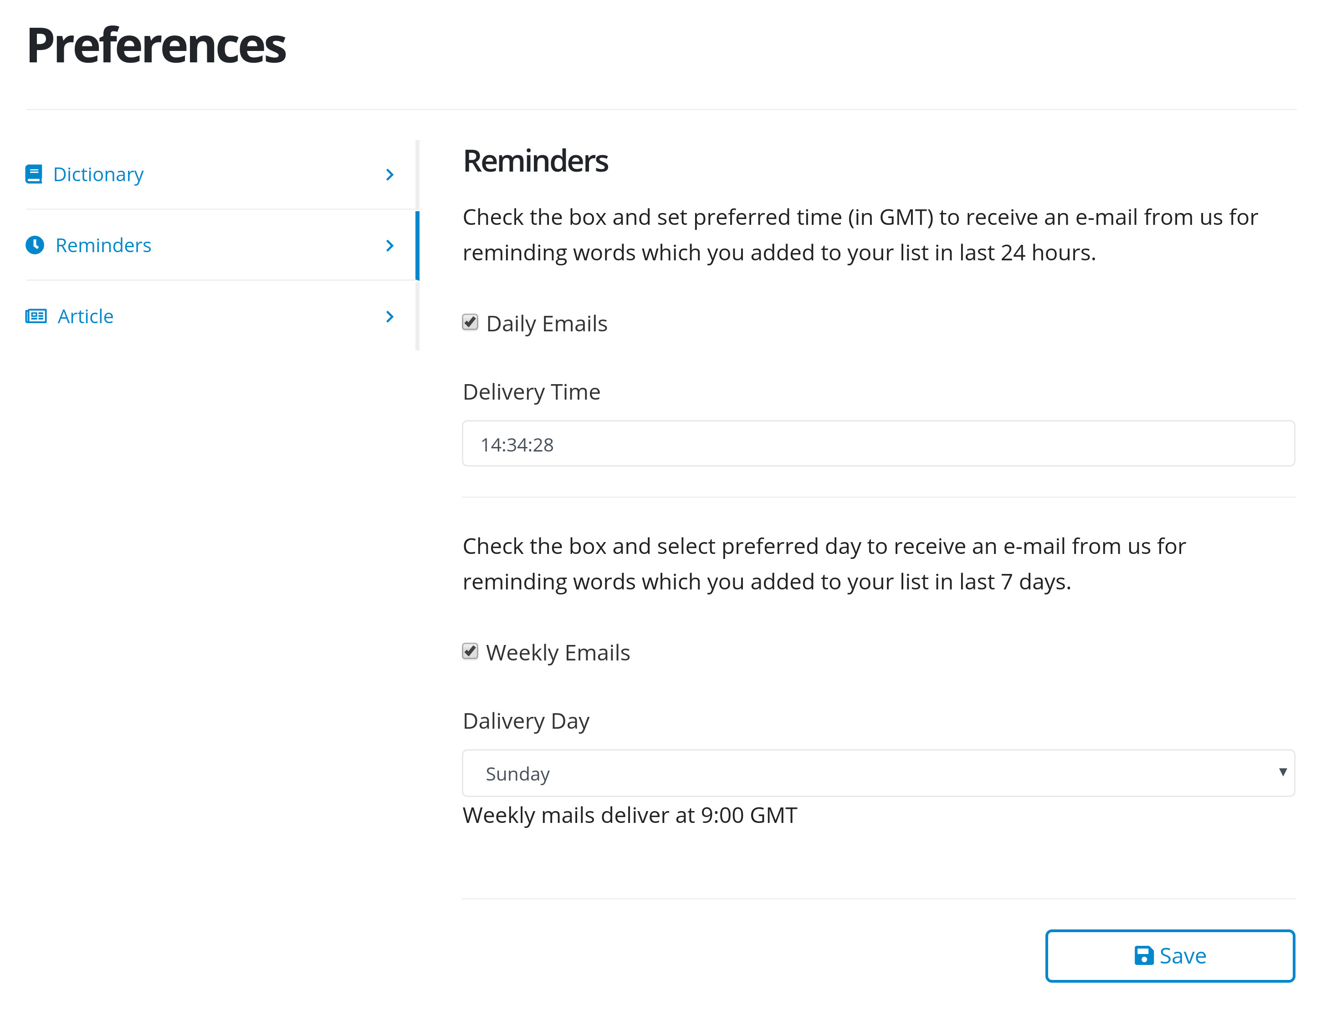Image resolution: width=1321 pixels, height=1015 pixels.
Task: Click the Delivery Time label
Action: (532, 392)
